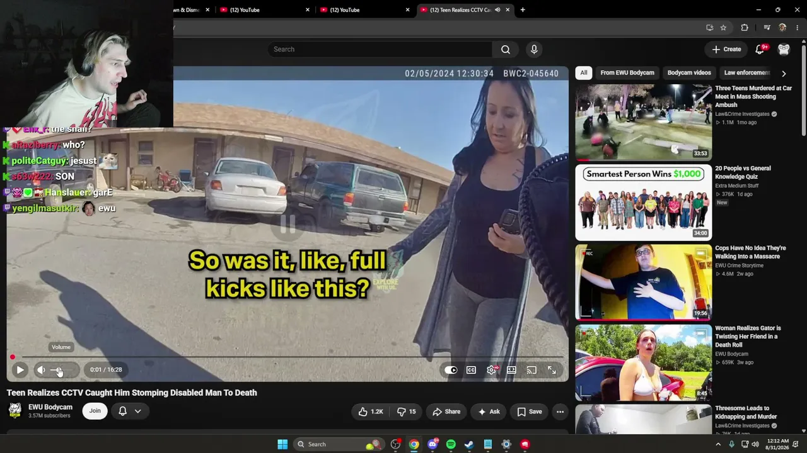Viewport: 807px width, 453px height.
Task: Close the Teen Realizes CCTV browser tab
Action: point(508,9)
